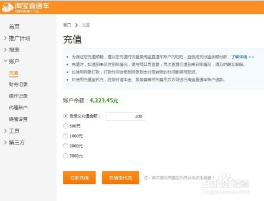Click the 淘宝直通车 logo icon

8,8
